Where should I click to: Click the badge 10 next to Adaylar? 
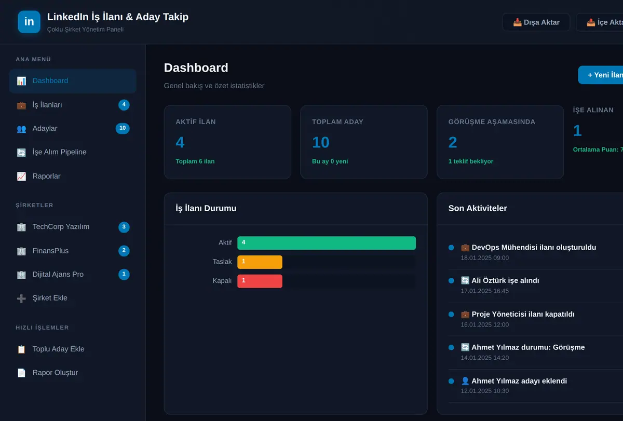[x=123, y=128]
